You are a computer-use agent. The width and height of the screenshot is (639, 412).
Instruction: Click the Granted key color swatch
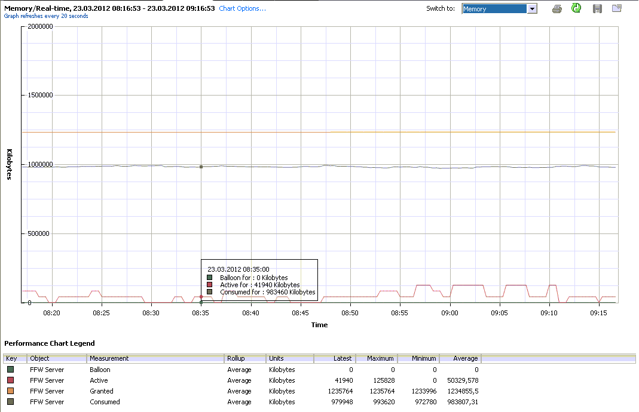click(x=10, y=391)
